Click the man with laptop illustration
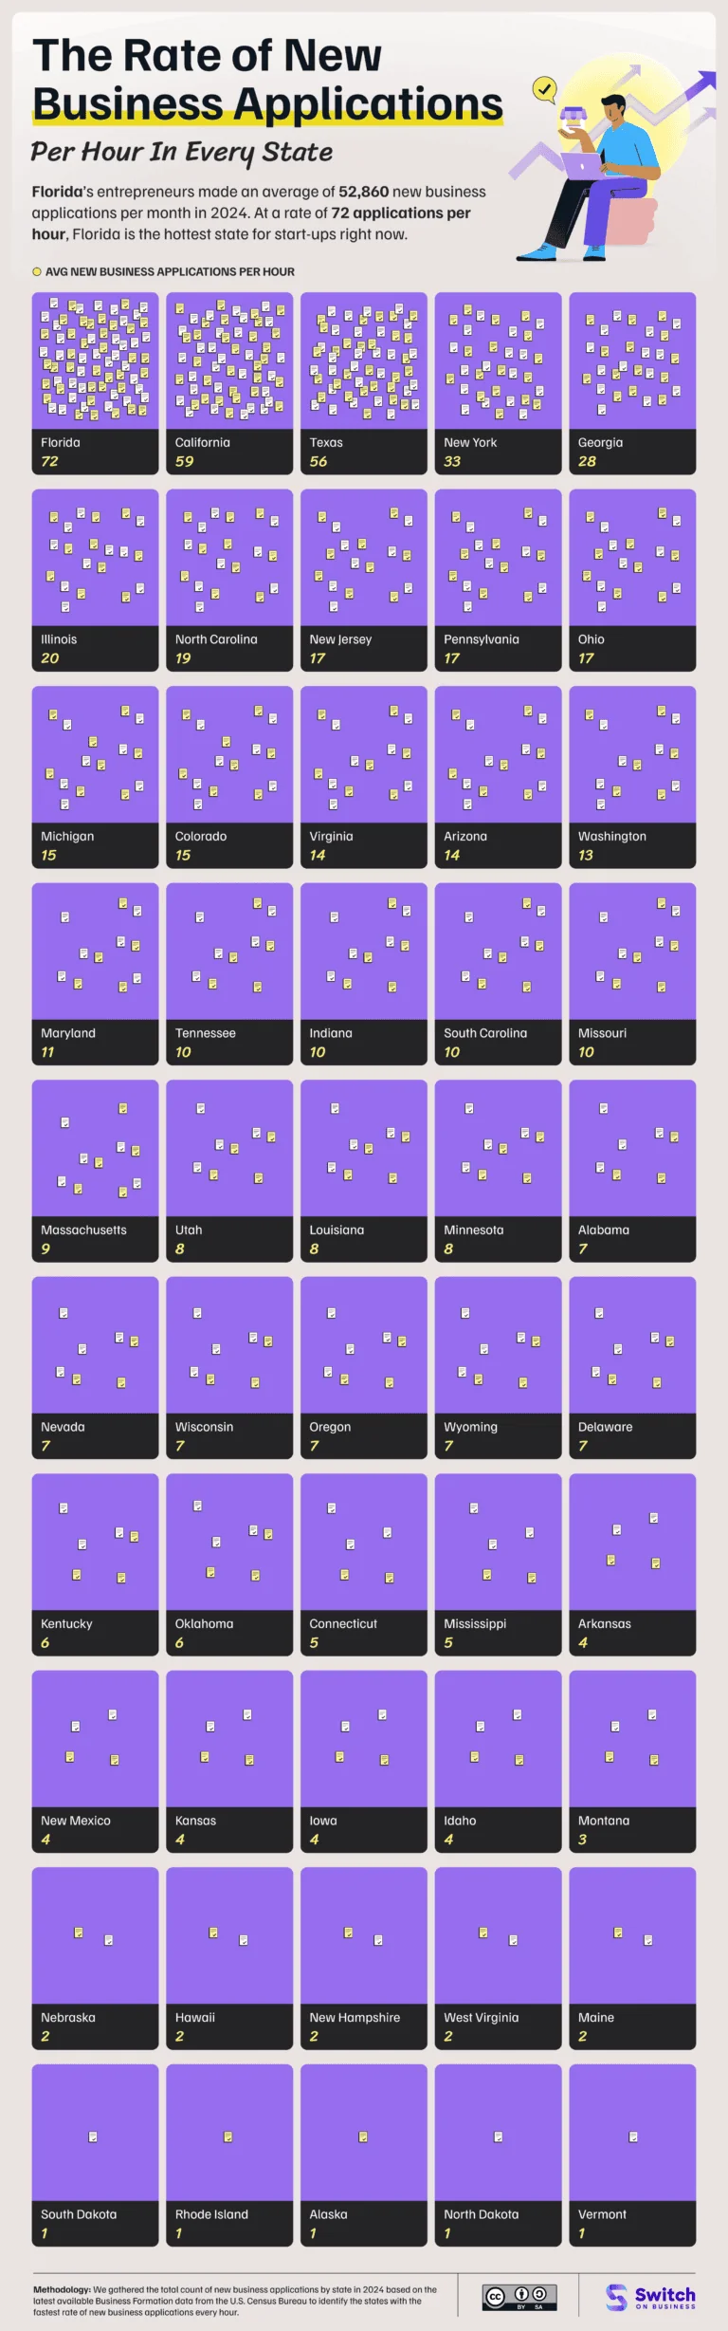 [597, 176]
